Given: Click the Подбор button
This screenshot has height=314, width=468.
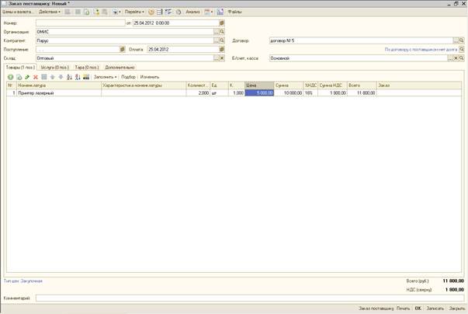Looking at the screenshot, I should 128,77.
